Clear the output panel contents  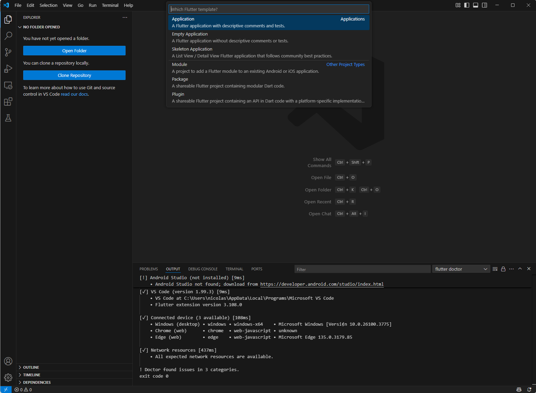coord(495,269)
